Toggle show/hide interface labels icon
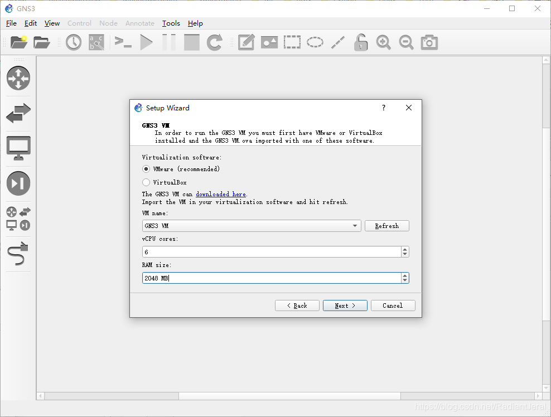The height and width of the screenshot is (417, 551). coord(96,42)
